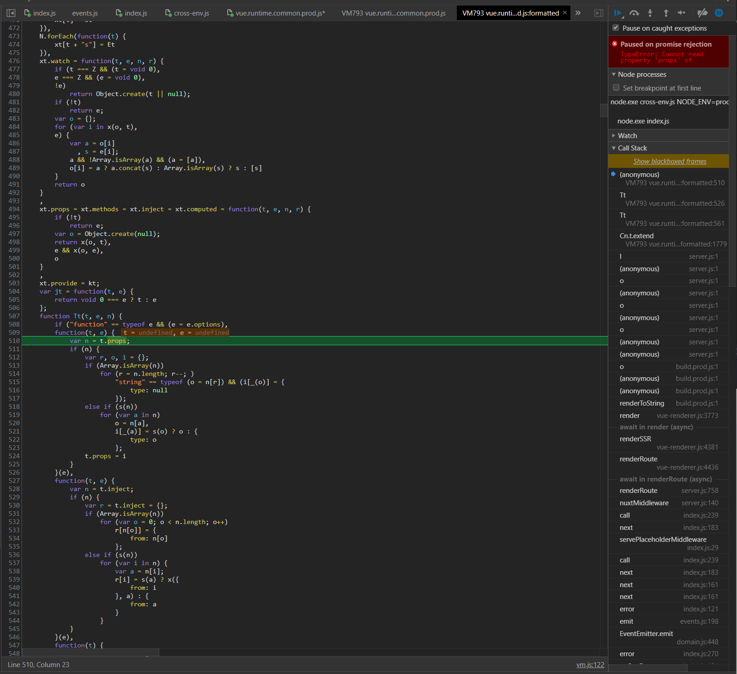737x674 pixels.
Task: Click the code editor vertical scrollbar thumb
Action: (604, 110)
